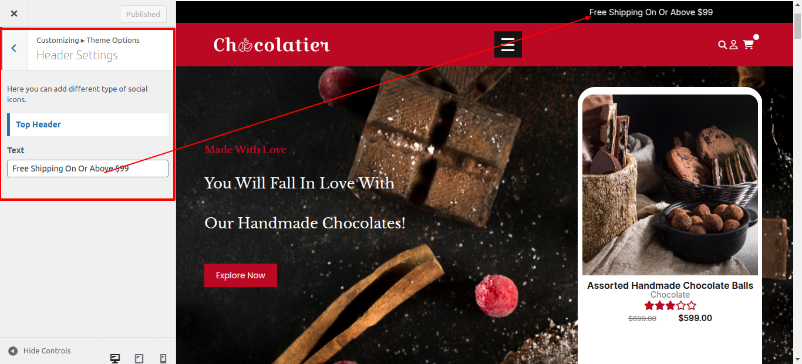Switch to mobile preview device icon
Image resolution: width=802 pixels, height=364 pixels.
point(163,358)
